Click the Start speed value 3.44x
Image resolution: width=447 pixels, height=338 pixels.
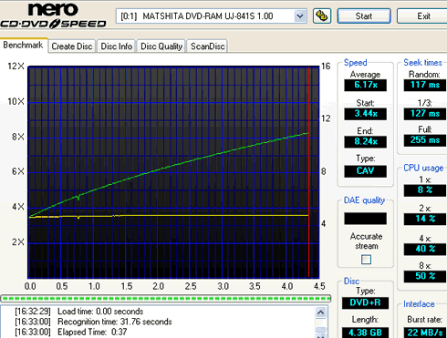[x=366, y=114]
